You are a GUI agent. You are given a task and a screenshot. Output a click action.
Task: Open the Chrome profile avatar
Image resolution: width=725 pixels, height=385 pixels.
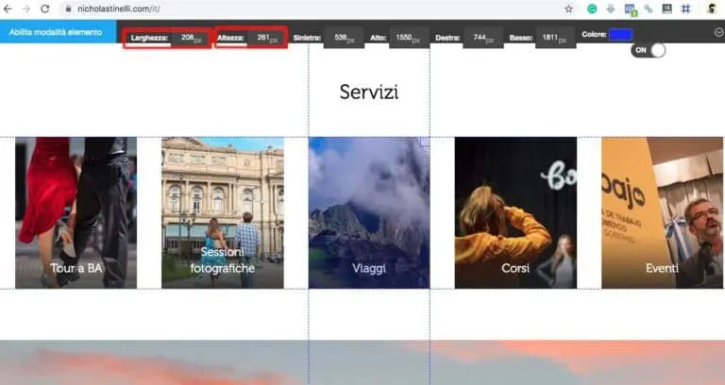712,8
